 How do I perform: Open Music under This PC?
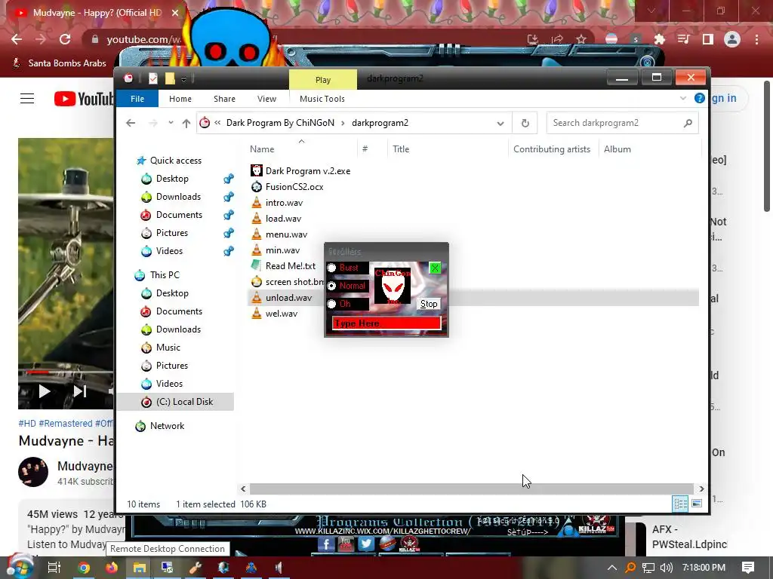[168, 348]
